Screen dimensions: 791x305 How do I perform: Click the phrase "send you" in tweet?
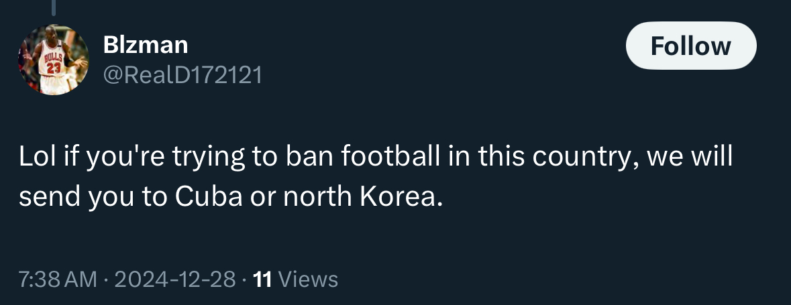point(76,197)
